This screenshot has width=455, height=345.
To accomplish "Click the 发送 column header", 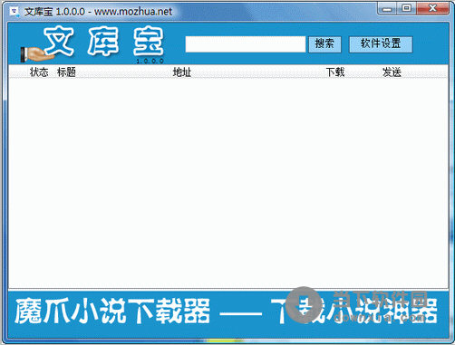I will [392, 72].
